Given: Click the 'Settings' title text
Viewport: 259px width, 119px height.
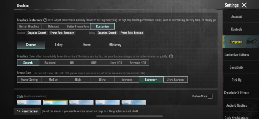Looking at the screenshot, I should (232, 5).
